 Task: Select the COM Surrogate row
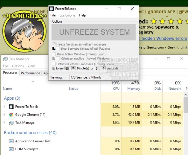[x=92, y=149]
